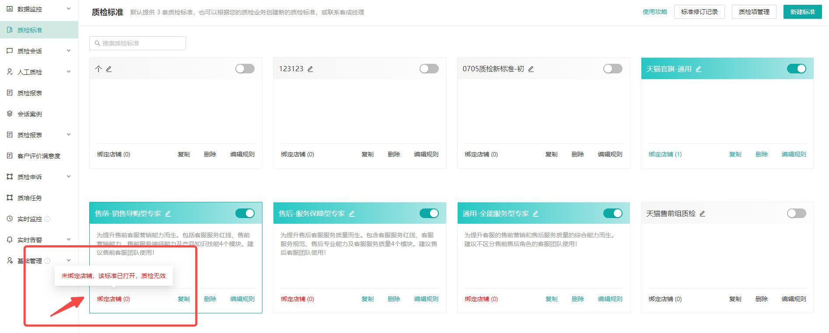Turn on 0705质检新标准-初 switch

pos(612,69)
